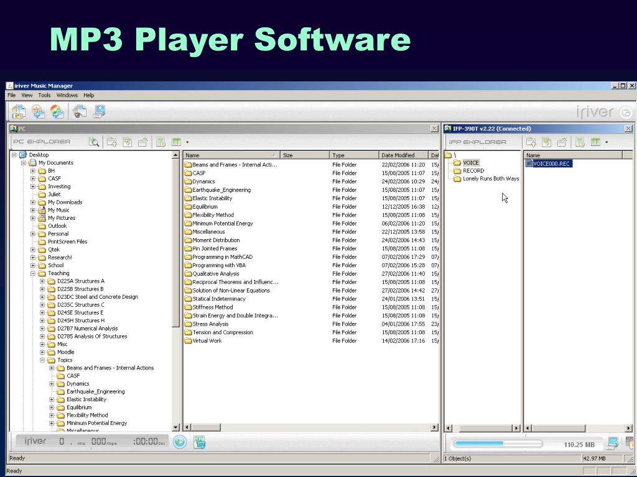This screenshot has height=477, width=637.
Task: Click the refresh icon in PC Explorer toolbar
Action: tap(128, 142)
